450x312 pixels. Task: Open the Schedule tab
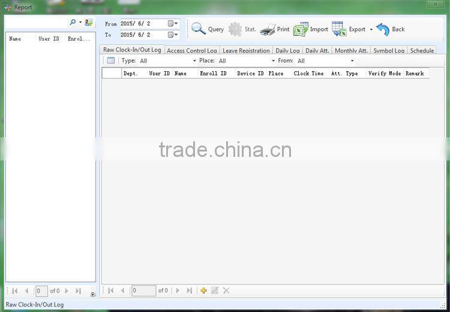click(x=422, y=51)
